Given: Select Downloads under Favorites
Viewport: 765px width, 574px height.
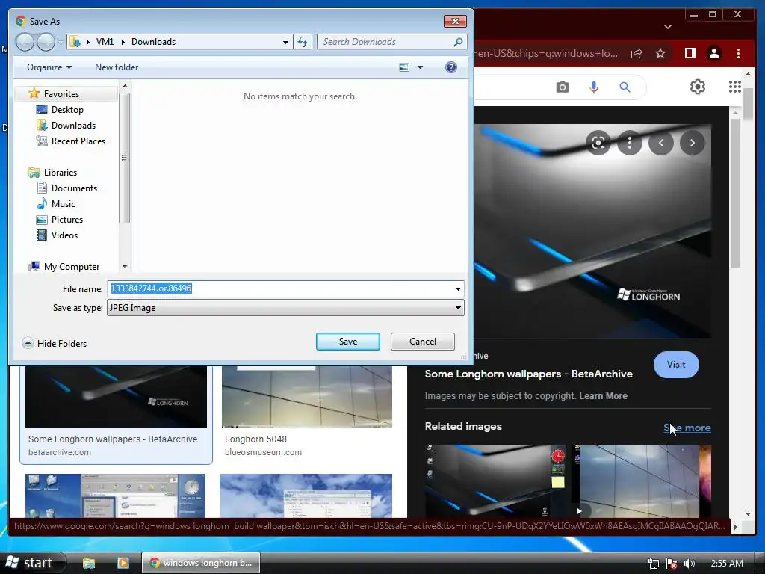Looking at the screenshot, I should click(73, 126).
